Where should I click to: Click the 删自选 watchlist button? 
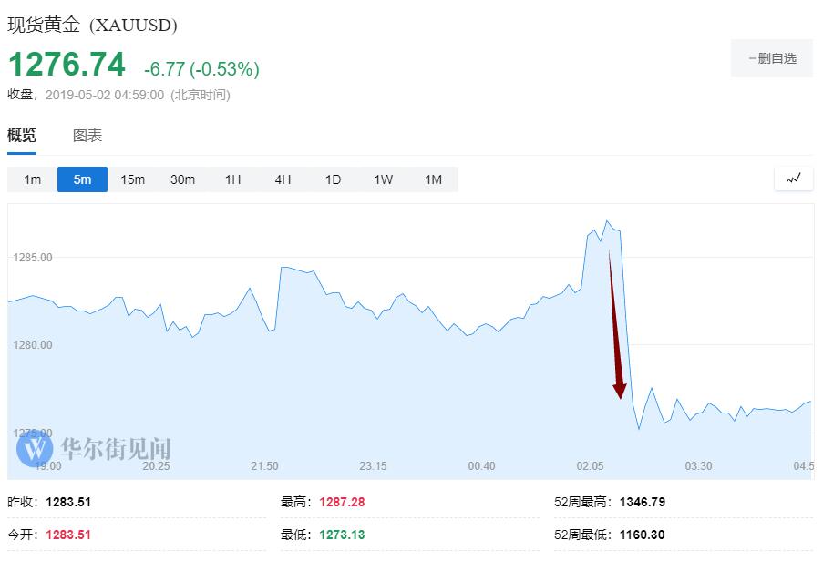pyautogui.click(x=771, y=58)
